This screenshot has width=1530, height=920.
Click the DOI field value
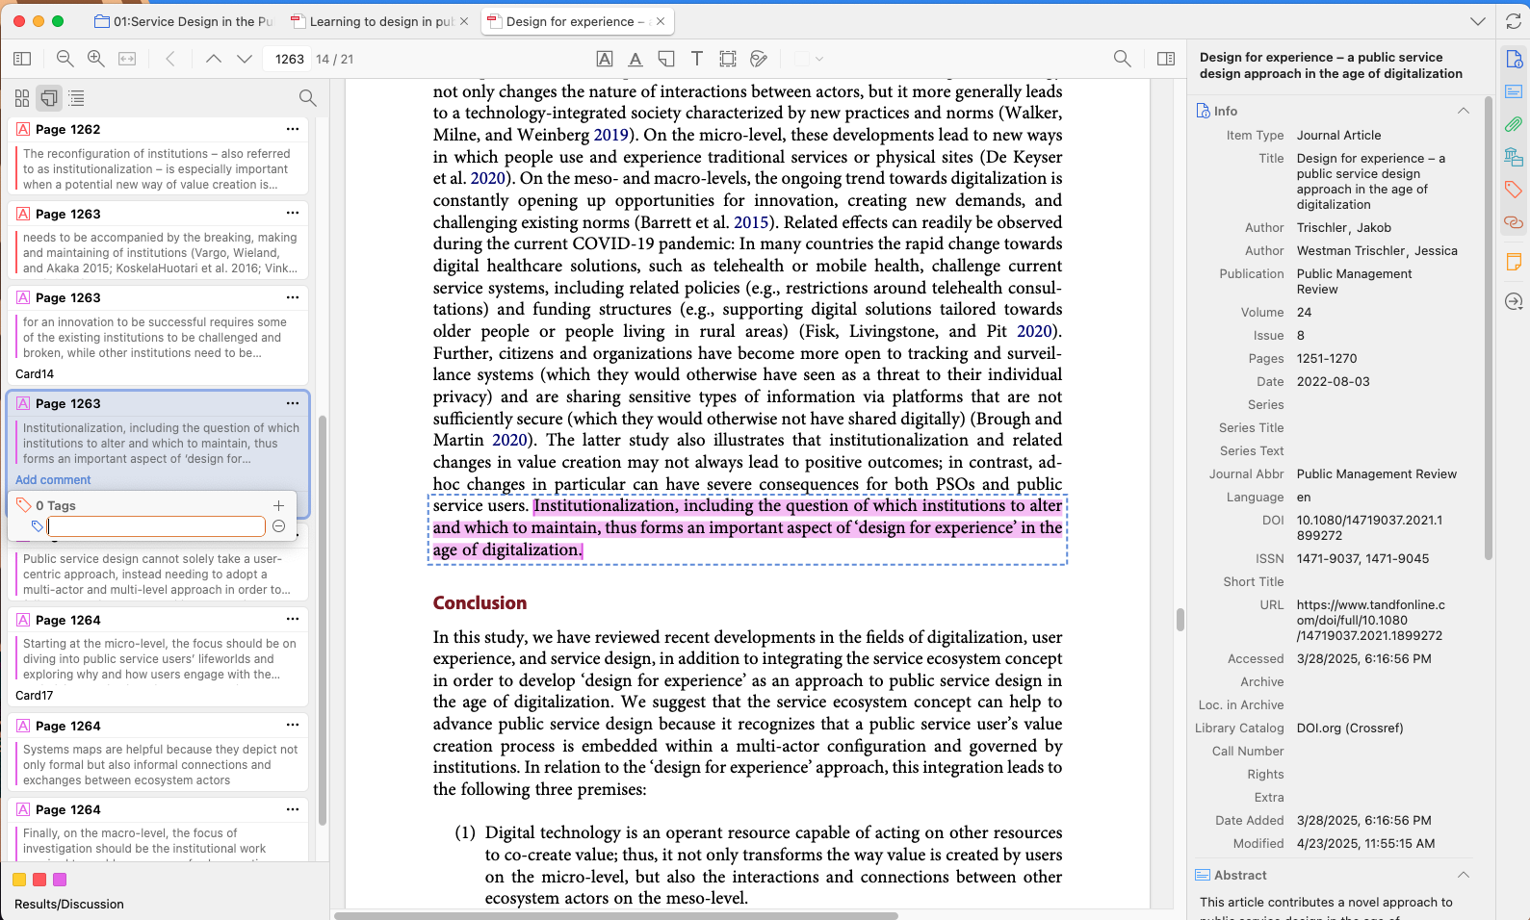pyautogui.click(x=1369, y=527)
